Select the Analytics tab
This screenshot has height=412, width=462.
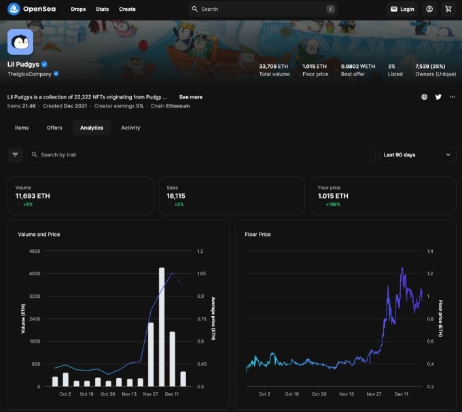pos(92,128)
